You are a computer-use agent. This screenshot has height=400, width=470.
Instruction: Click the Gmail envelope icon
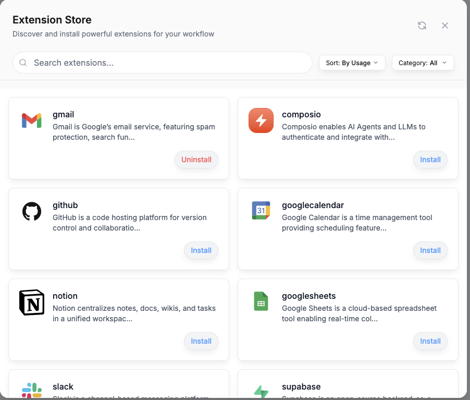point(32,120)
